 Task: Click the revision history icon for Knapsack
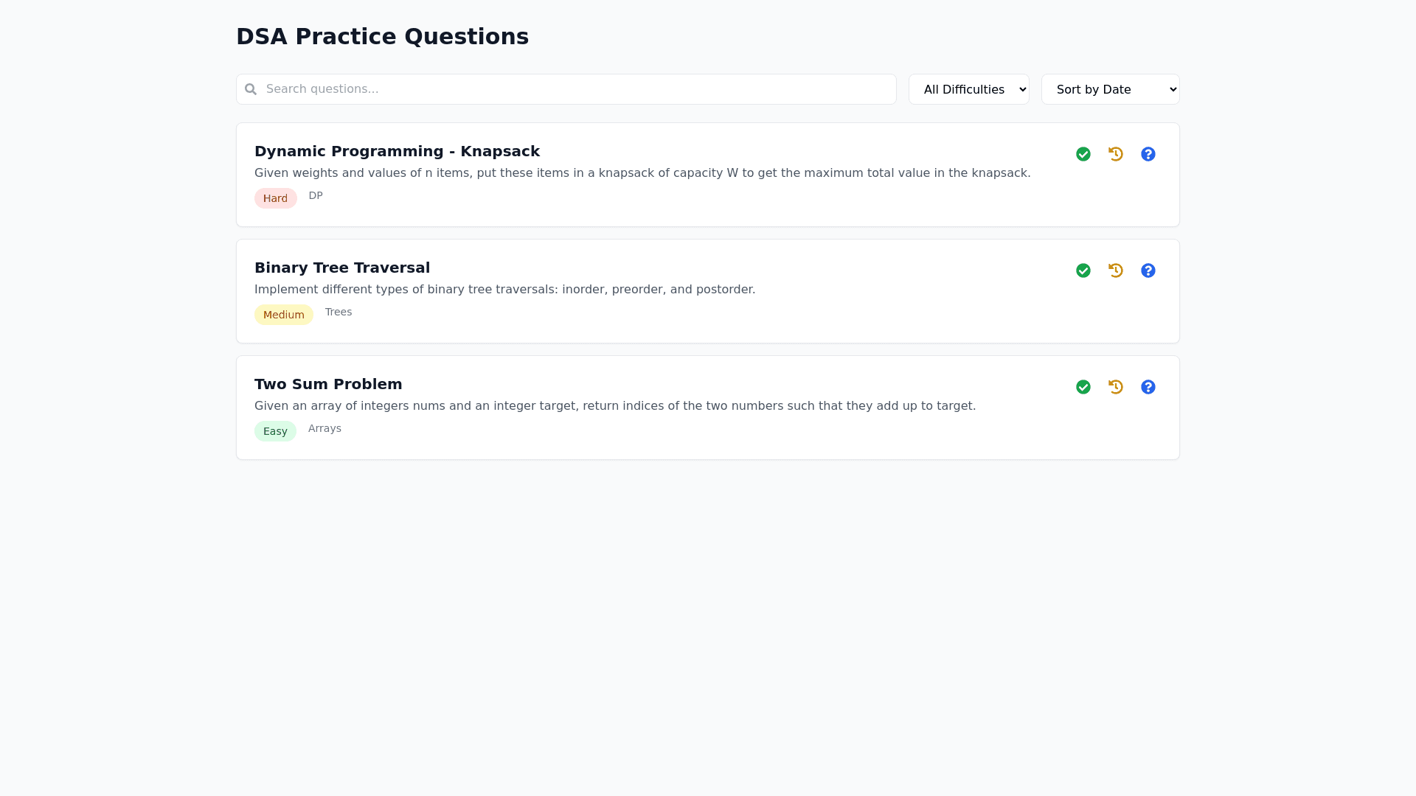coord(1116,154)
